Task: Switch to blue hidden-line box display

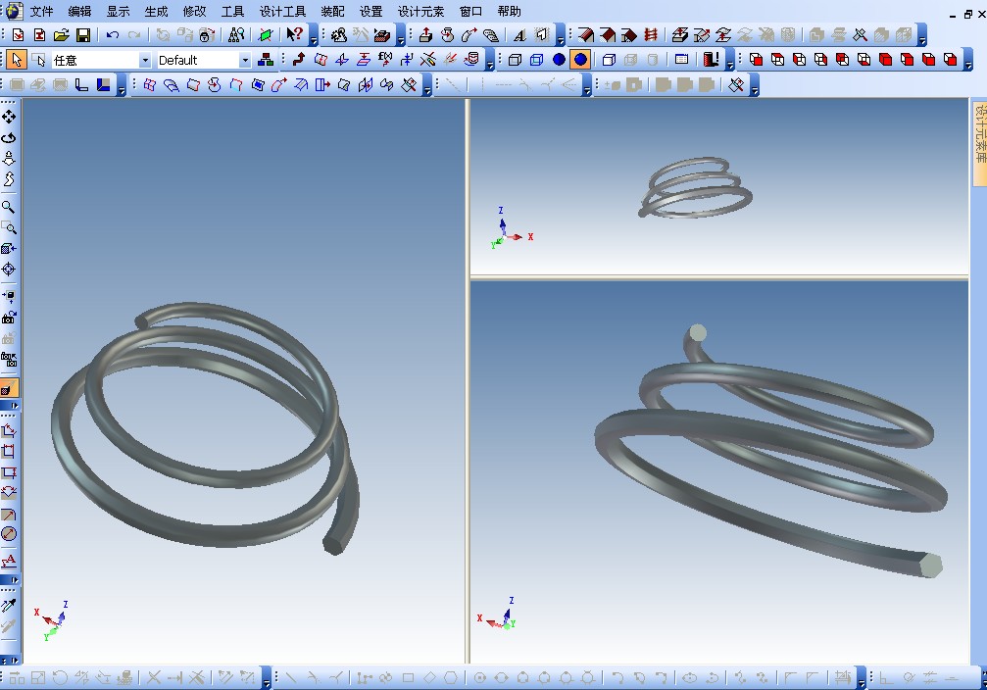Action: point(536,60)
